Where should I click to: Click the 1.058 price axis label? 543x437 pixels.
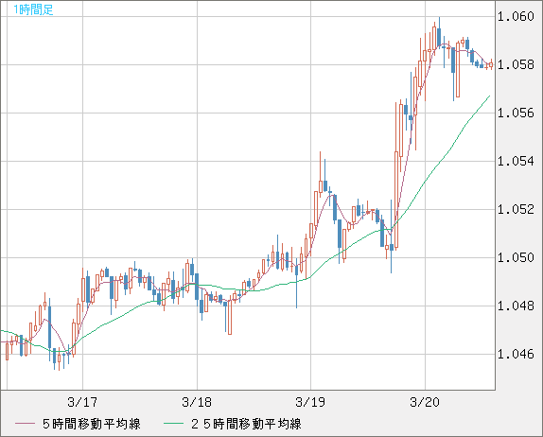[516, 64]
